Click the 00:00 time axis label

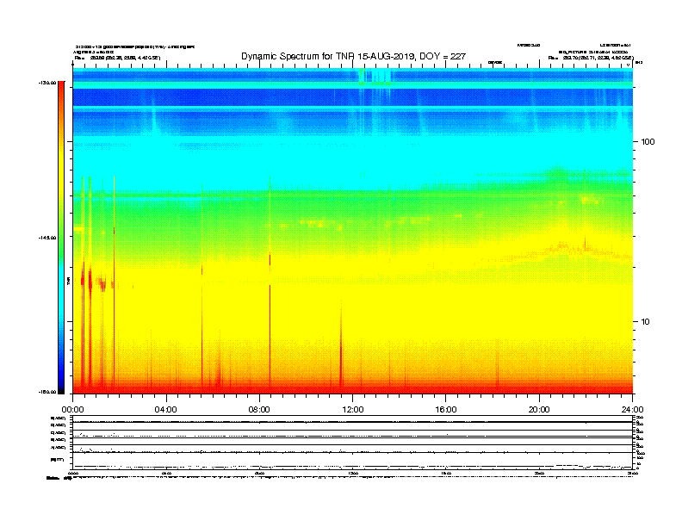pos(72,410)
